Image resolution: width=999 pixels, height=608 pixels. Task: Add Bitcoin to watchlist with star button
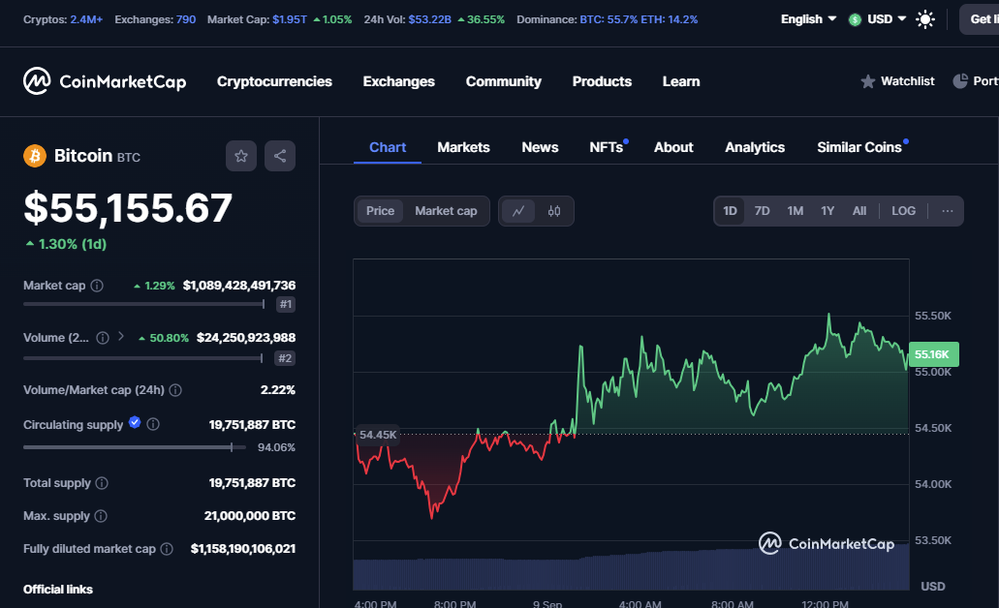click(241, 156)
